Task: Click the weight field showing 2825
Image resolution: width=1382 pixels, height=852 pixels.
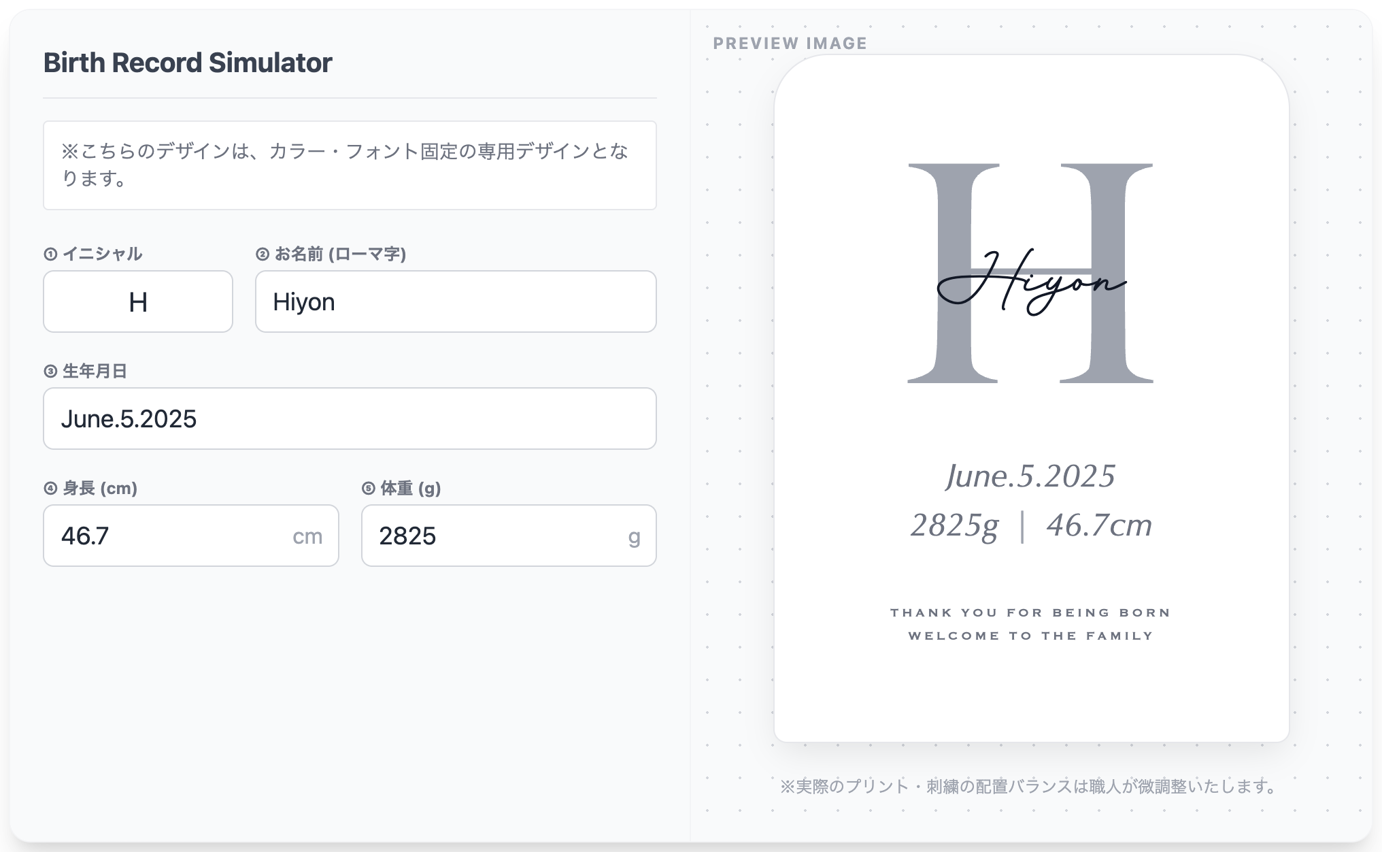Action: (509, 536)
